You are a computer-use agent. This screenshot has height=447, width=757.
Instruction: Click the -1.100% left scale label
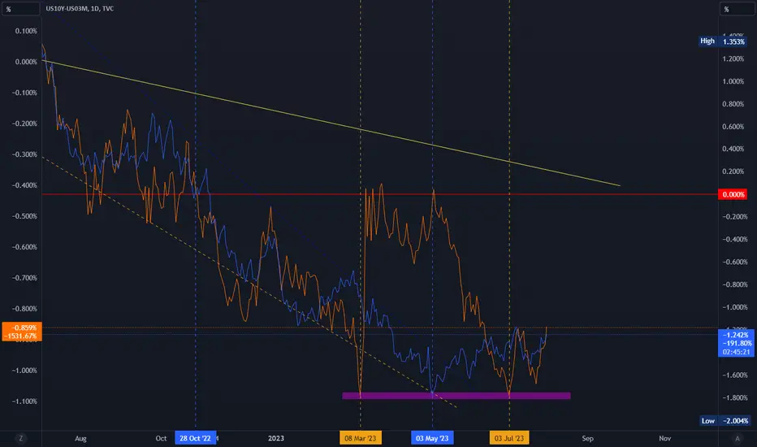[x=24, y=401]
